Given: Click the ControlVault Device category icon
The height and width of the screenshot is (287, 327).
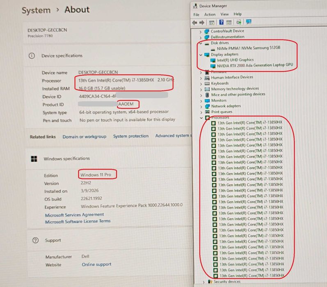Looking at the screenshot, I should click(207, 32).
